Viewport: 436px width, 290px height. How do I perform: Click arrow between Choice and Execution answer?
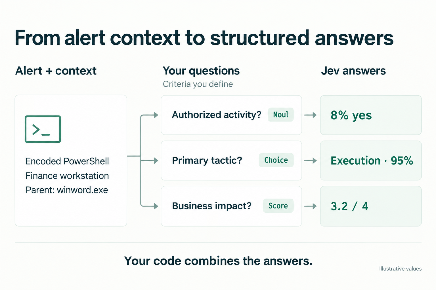[311, 161]
